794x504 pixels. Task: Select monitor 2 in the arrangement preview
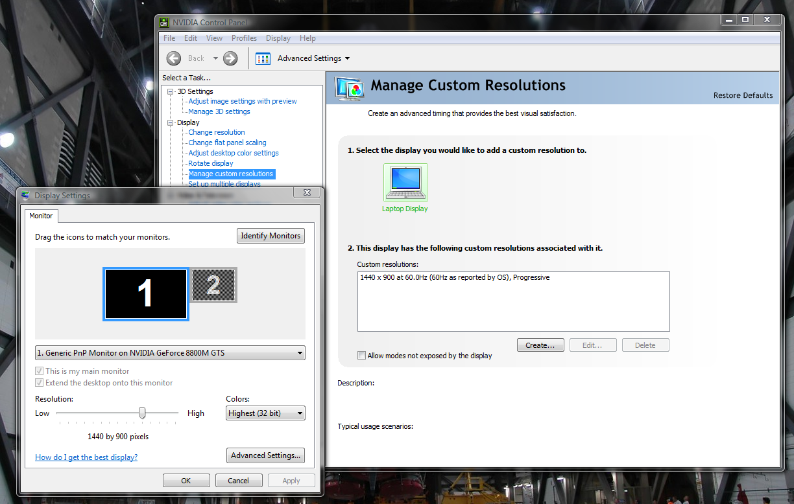pos(213,285)
